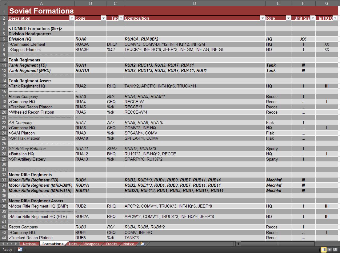Select the Formations sheet tab

[x=53, y=244]
